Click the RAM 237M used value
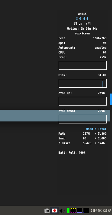Image resolution: width=112 pixels, height=215 pixels. click(86, 134)
